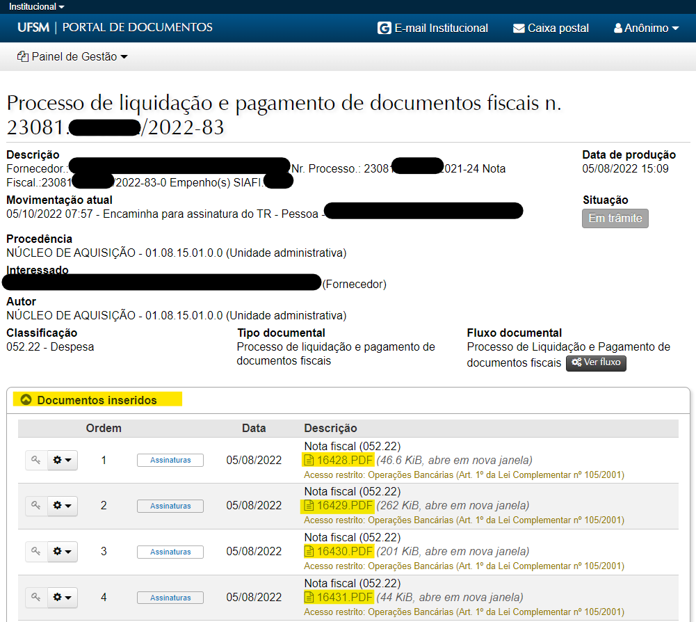Click Assinaturas button for document 1
The height and width of the screenshot is (622, 696).
click(x=170, y=460)
